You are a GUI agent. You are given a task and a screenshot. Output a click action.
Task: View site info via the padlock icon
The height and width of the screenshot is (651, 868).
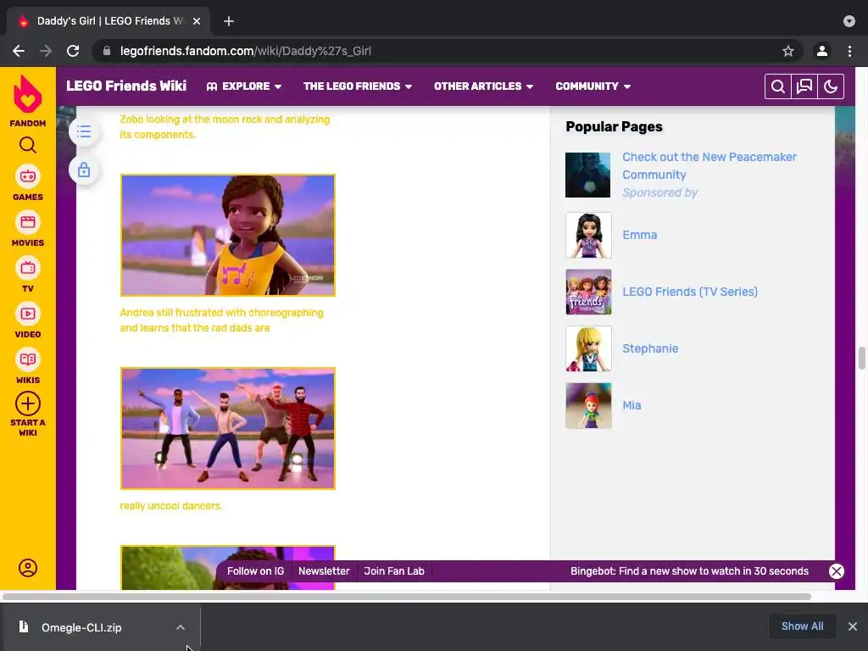click(x=106, y=51)
